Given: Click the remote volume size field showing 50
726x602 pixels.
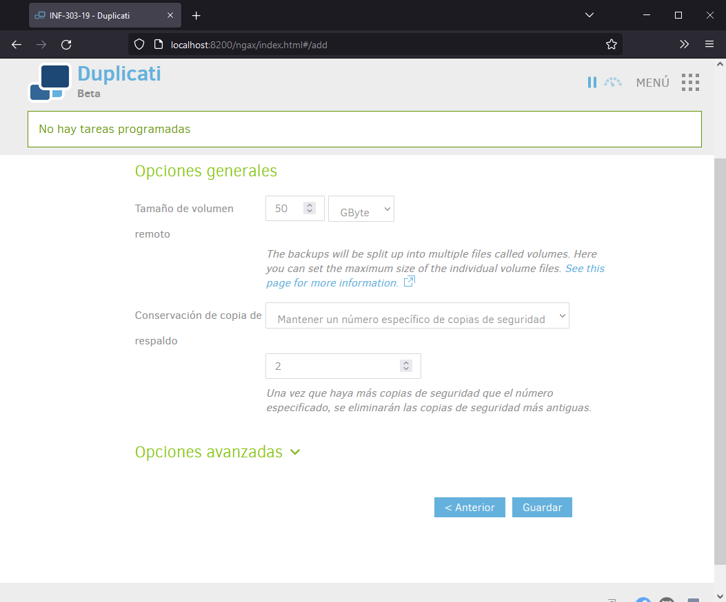Looking at the screenshot, I should [x=284, y=209].
